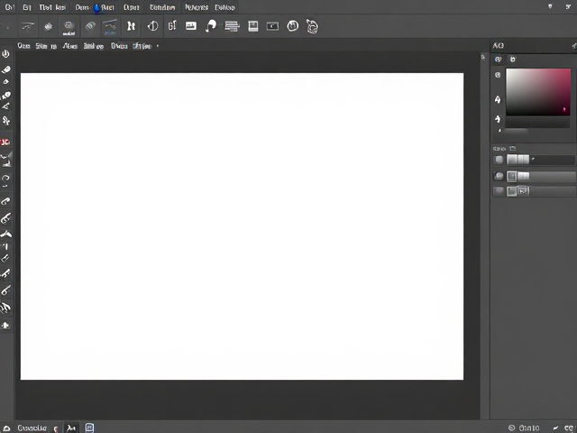The width and height of the screenshot is (577, 433).
Task: Click the short slider below the color strip
Action: pos(517,130)
